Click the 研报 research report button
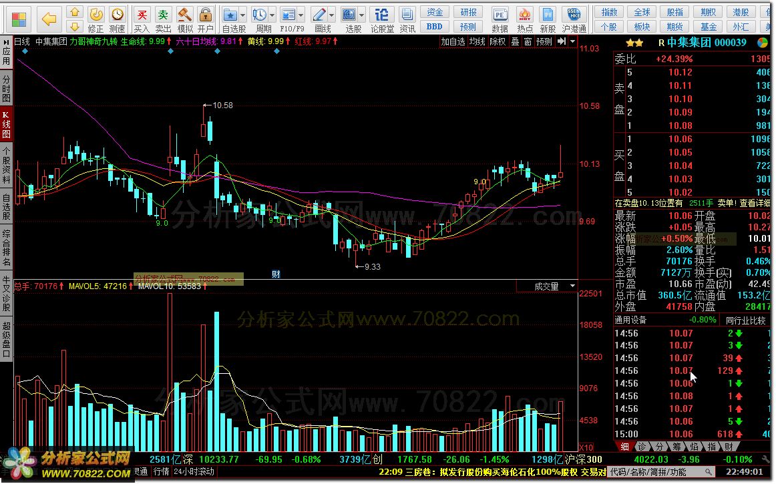Image resolution: width=776 pixels, height=484 pixels. pos(468,12)
